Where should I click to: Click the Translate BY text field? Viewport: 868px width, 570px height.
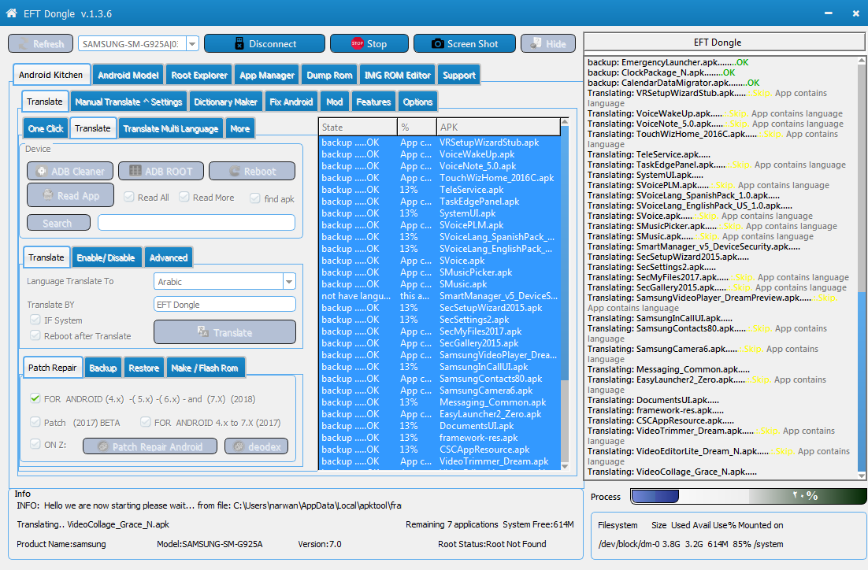(x=224, y=305)
